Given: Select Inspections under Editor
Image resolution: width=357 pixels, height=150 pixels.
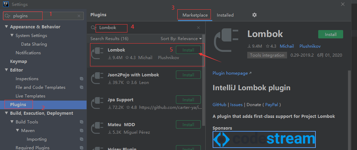Looking at the screenshot, I should (27, 79).
